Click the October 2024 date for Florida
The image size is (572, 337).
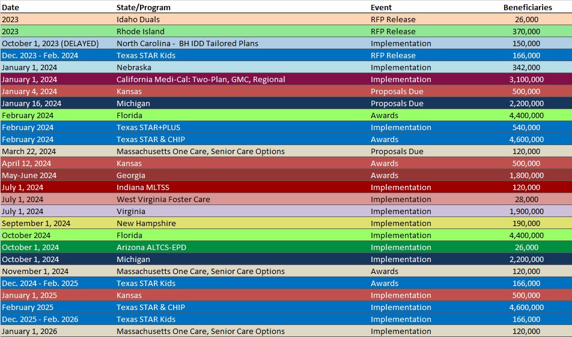point(26,236)
